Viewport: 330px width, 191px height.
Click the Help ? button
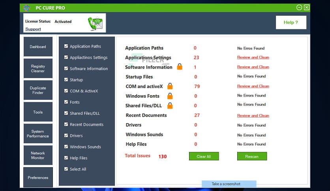291,22
